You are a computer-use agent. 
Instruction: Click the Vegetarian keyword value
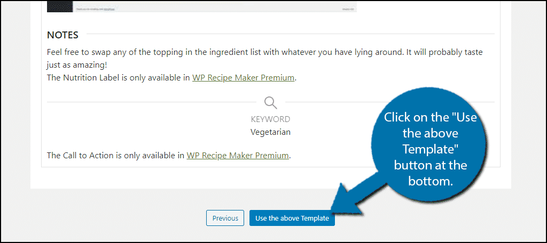pos(270,132)
